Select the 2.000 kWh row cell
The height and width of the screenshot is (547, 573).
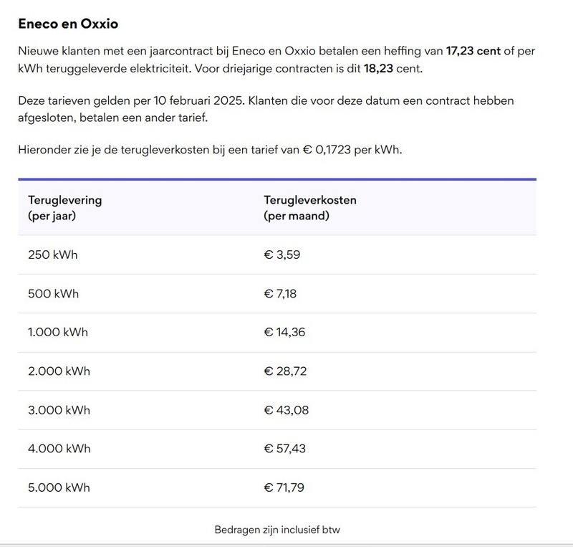[59, 371]
